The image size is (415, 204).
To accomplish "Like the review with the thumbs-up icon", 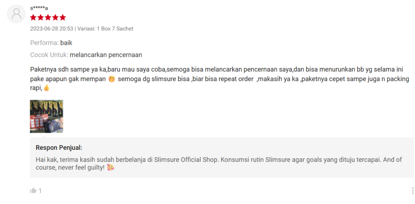I will (33, 191).
